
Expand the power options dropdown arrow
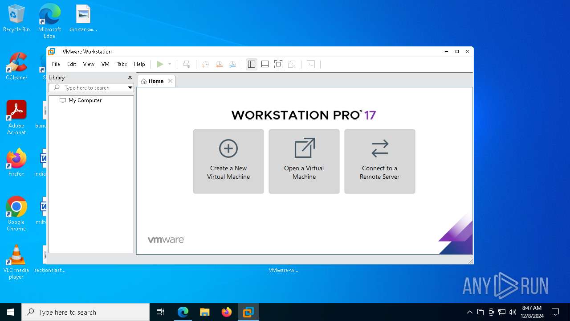[x=170, y=64]
